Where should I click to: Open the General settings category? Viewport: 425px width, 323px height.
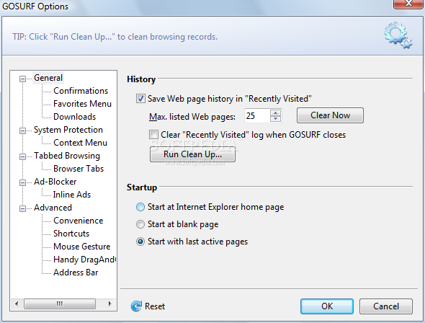tap(48, 78)
